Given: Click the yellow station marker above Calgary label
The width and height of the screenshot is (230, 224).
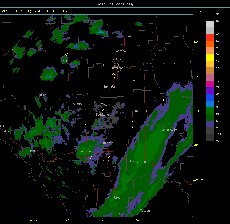Looking at the screenshot, I should pyautogui.click(x=108, y=157).
